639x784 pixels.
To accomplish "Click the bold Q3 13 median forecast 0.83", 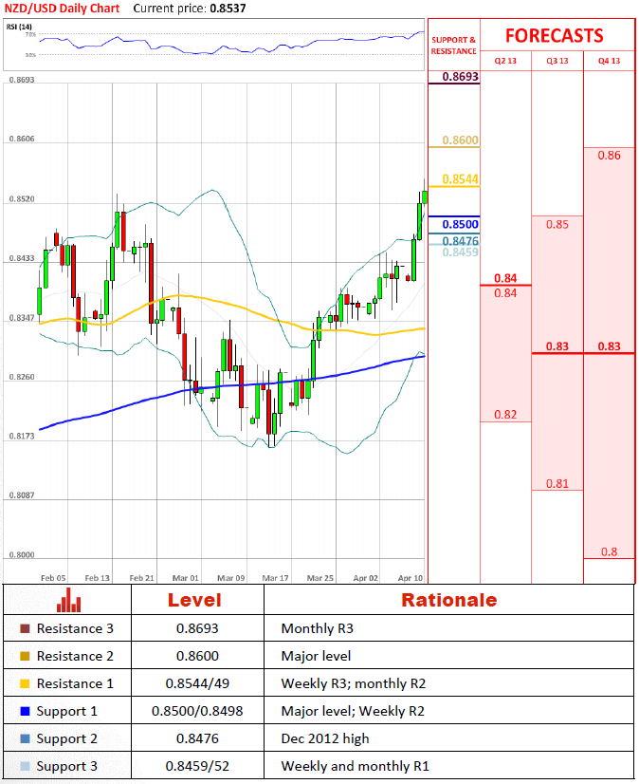I will pos(557,346).
